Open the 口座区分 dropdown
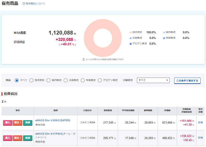This screenshot has height=147, width=206. (x=153, y=80)
